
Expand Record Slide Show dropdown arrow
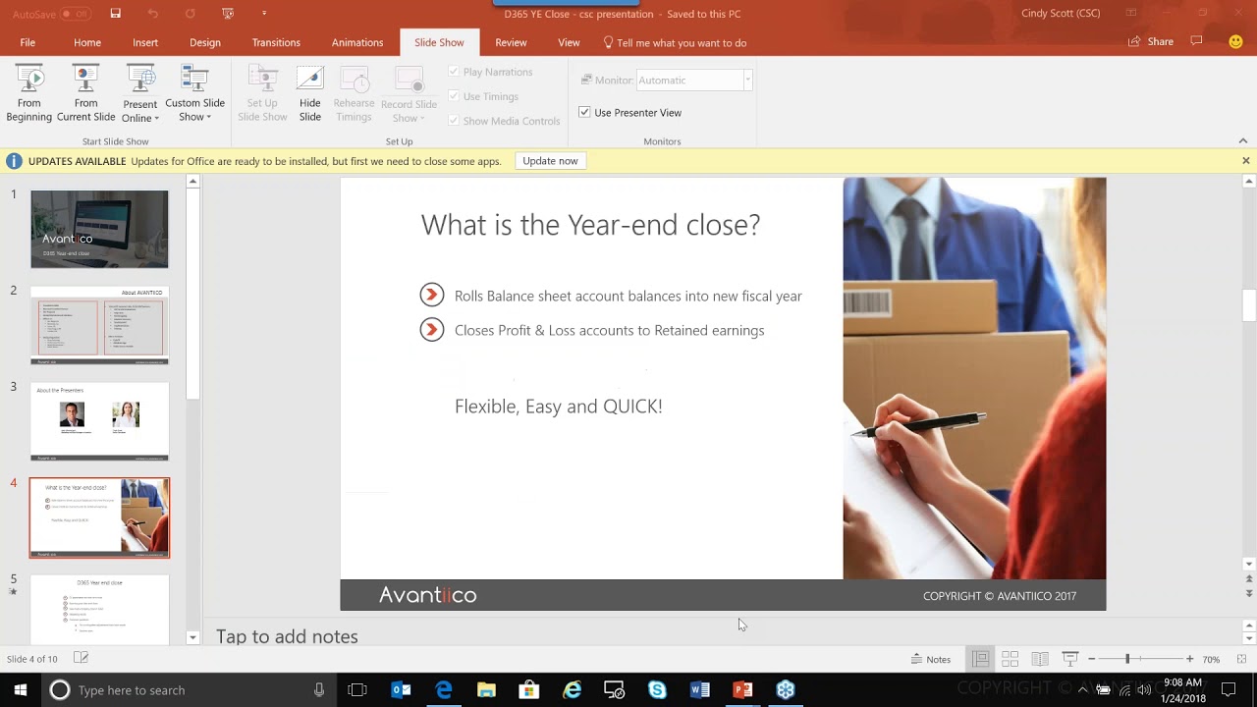coord(422,119)
